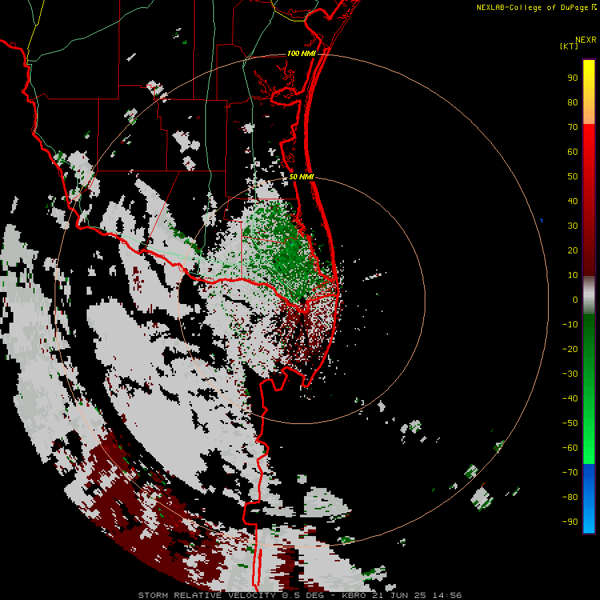600x600 pixels.
Task: Click the -20 value on the velocity scale
Action: click(570, 349)
